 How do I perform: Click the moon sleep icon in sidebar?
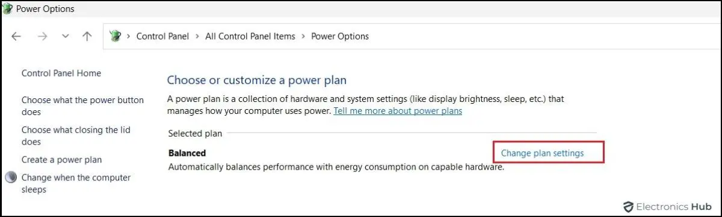(11, 178)
